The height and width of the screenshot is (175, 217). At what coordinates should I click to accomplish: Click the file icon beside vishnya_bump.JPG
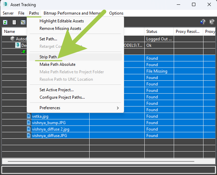pyautogui.click(x=29, y=122)
